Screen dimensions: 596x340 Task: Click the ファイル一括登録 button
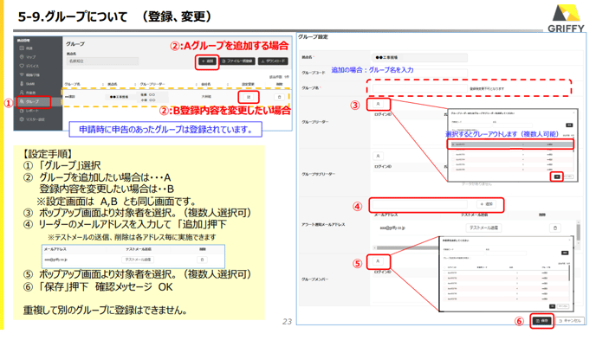click(238, 61)
